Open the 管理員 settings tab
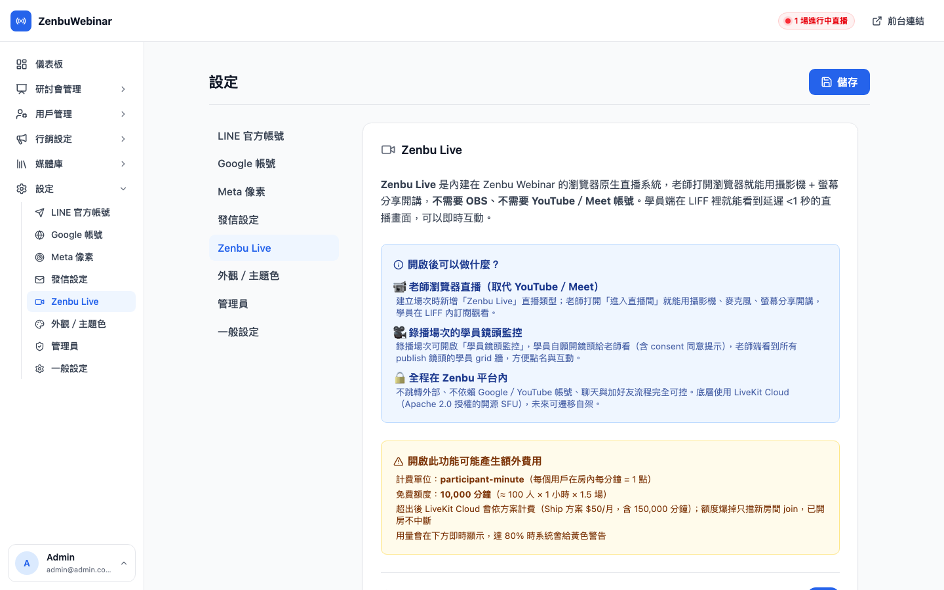Viewport: 944px width, 590px height. 274,304
